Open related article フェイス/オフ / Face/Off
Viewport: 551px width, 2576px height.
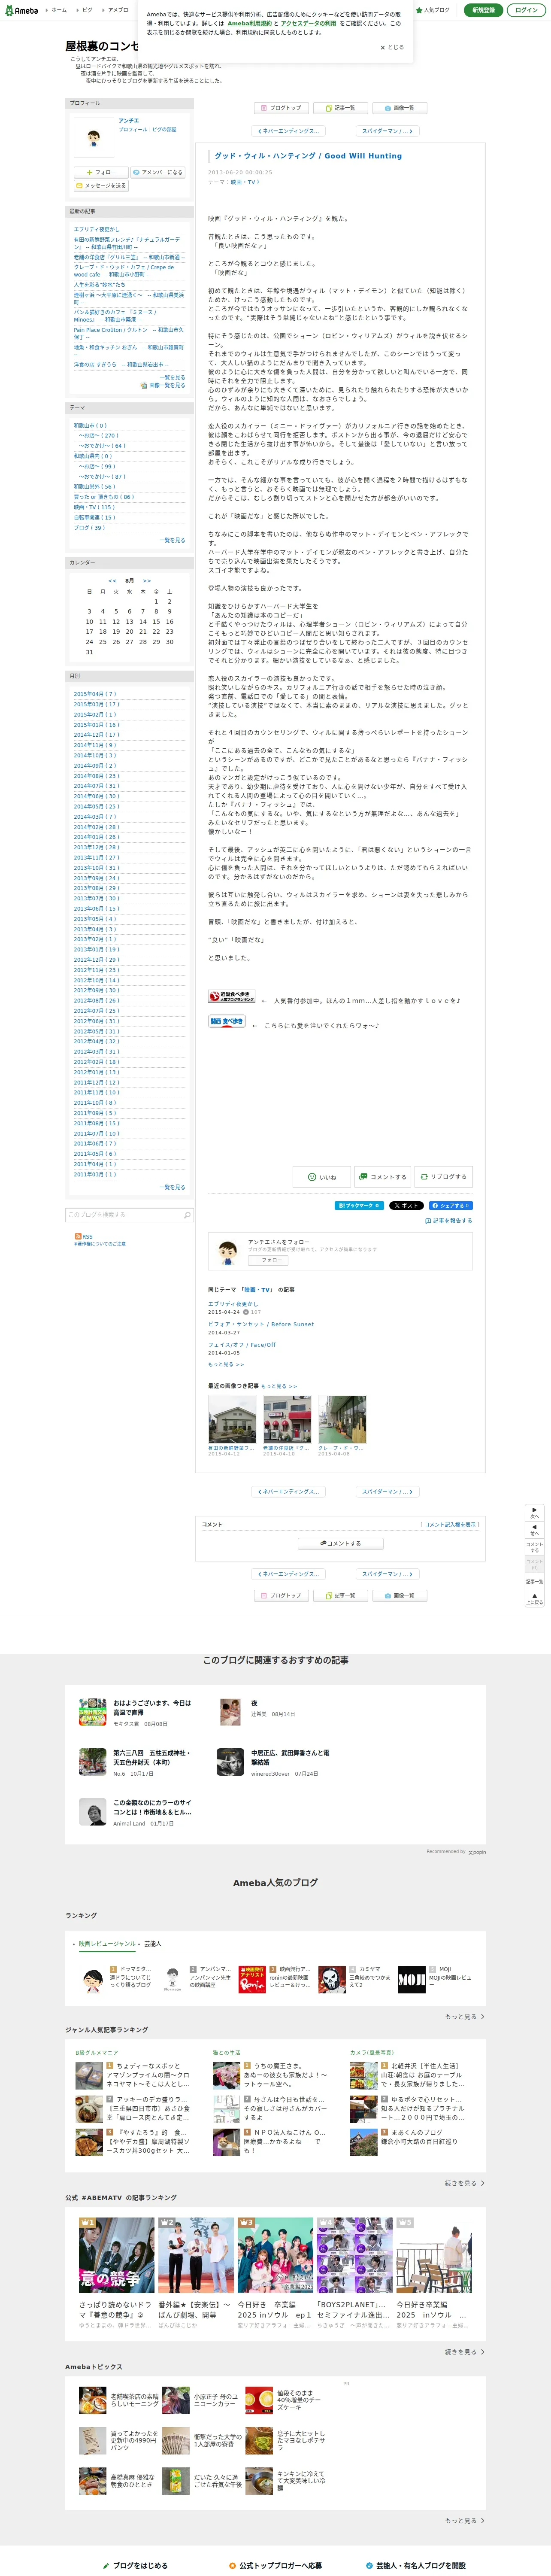(x=242, y=1345)
